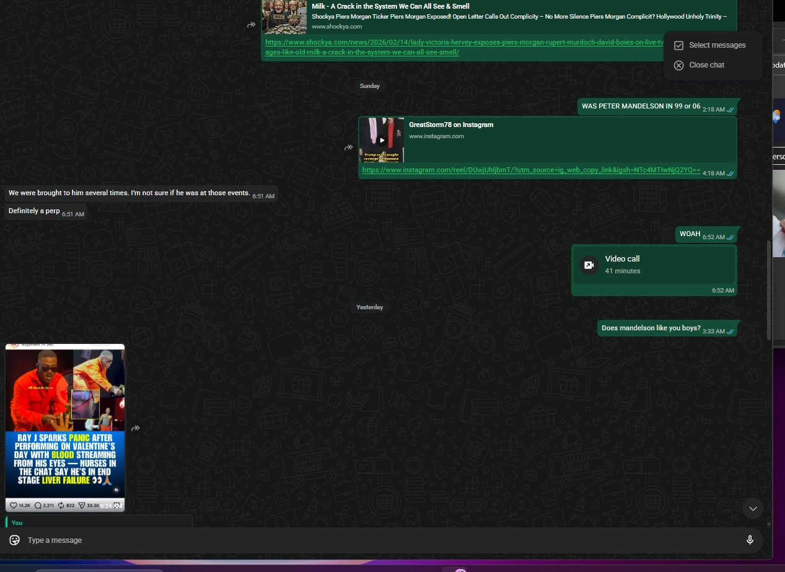
Task: Forward the Shockya article link message
Action: click(252, 25)
